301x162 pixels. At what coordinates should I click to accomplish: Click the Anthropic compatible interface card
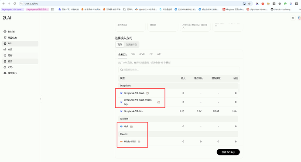[195, 27]
